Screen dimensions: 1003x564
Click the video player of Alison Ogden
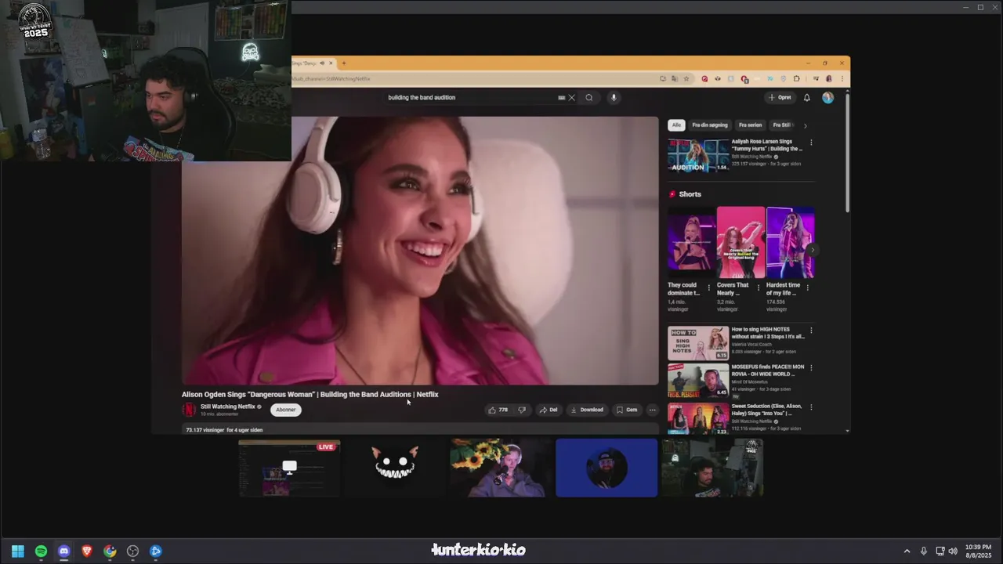click(420, 251)
